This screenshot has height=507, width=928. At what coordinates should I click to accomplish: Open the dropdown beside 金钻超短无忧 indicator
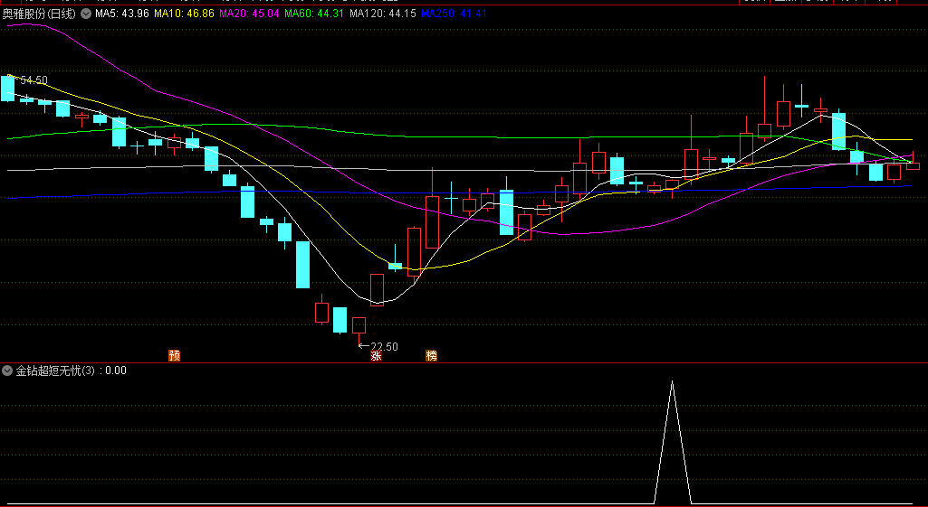[x=7, y=371]
